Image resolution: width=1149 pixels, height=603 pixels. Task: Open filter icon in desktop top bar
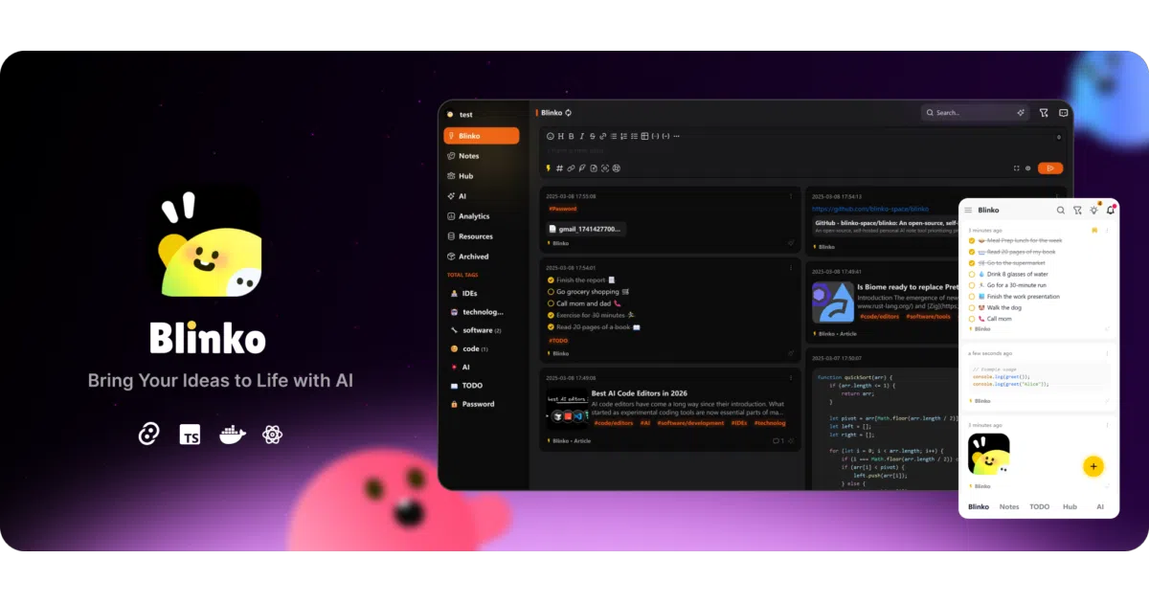tap(1044, 113)
